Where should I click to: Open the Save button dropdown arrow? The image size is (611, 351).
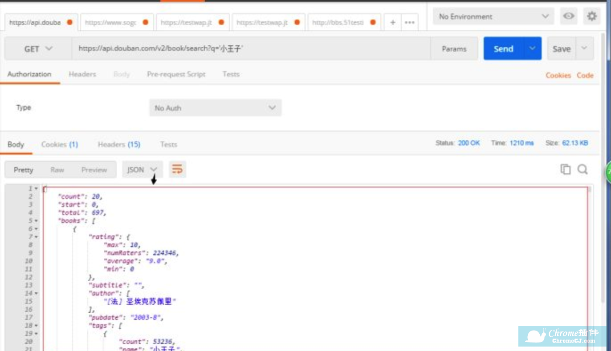coord(585,48)
